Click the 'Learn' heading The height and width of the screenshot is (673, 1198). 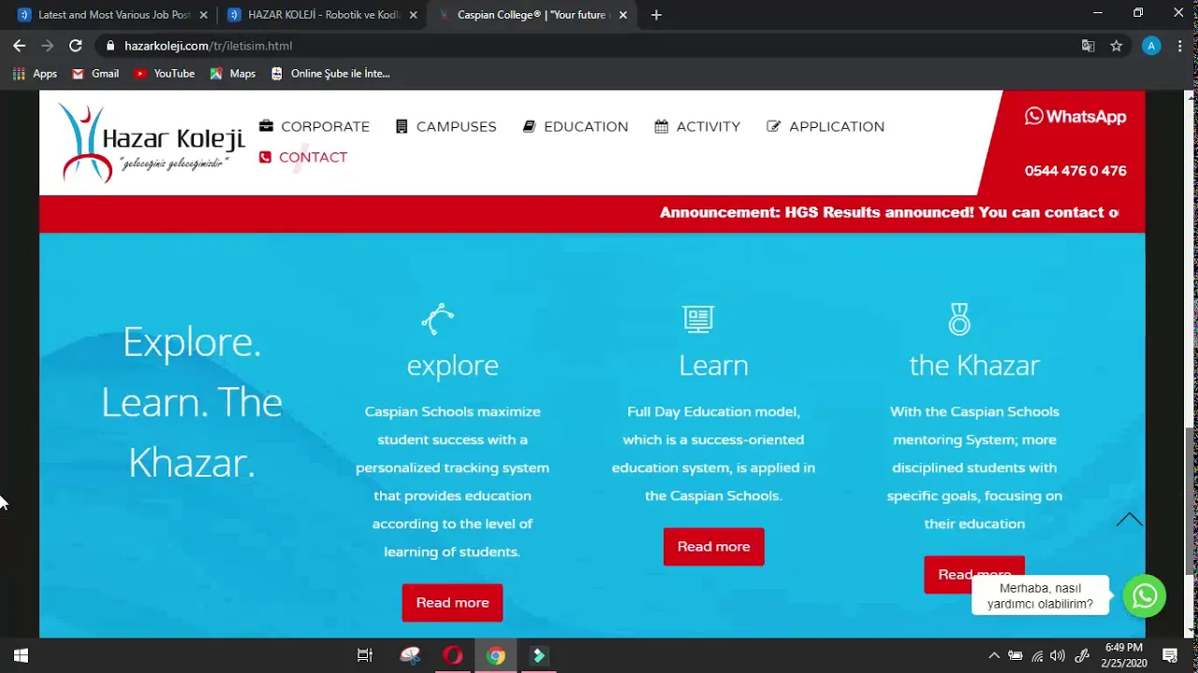pyautogui.click(x=713, y=365)
